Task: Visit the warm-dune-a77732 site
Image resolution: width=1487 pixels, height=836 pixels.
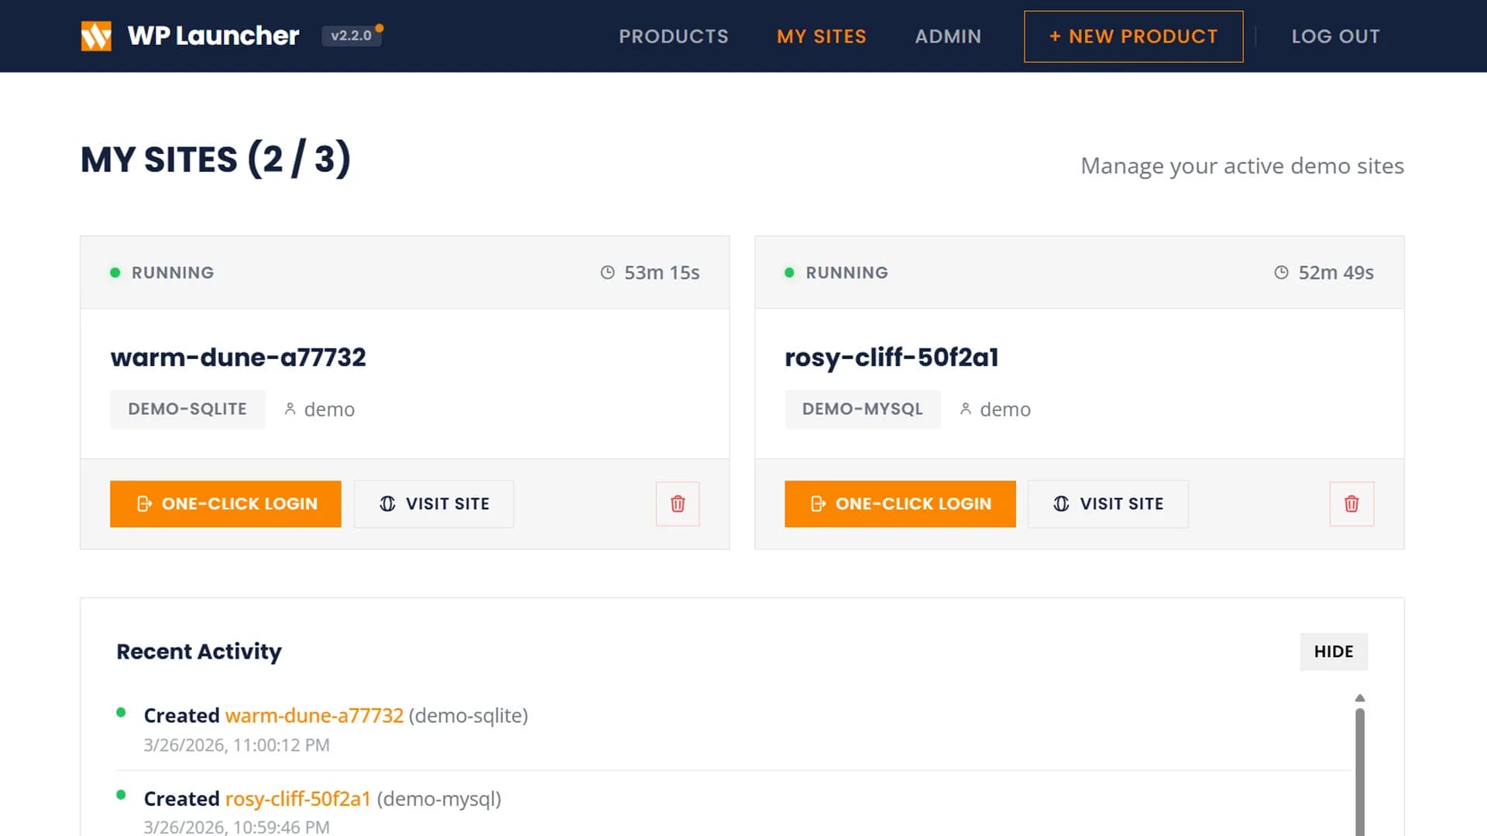Action: 434,504
